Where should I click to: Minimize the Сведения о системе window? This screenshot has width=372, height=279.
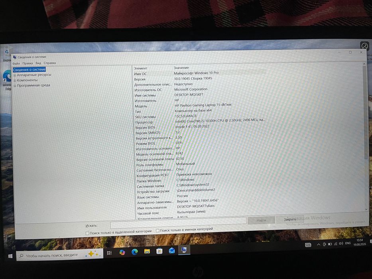tap(339, 52)
